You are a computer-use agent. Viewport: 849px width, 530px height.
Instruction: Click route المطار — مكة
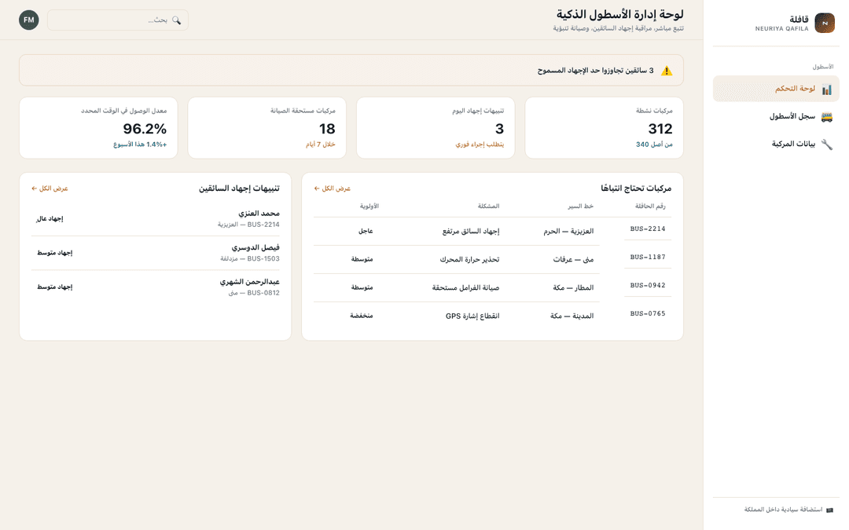[x=573, y=287]
